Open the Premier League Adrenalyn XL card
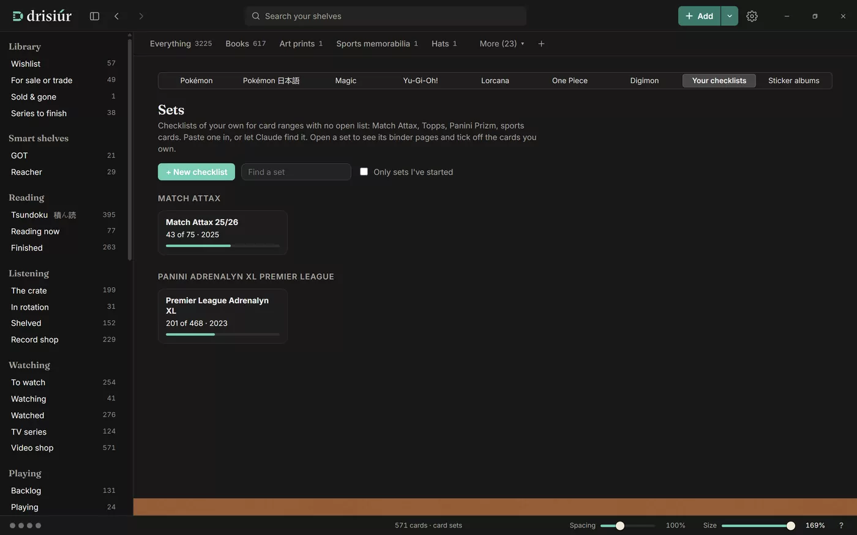This screenshot has height=535, width=857. [223, 316]
